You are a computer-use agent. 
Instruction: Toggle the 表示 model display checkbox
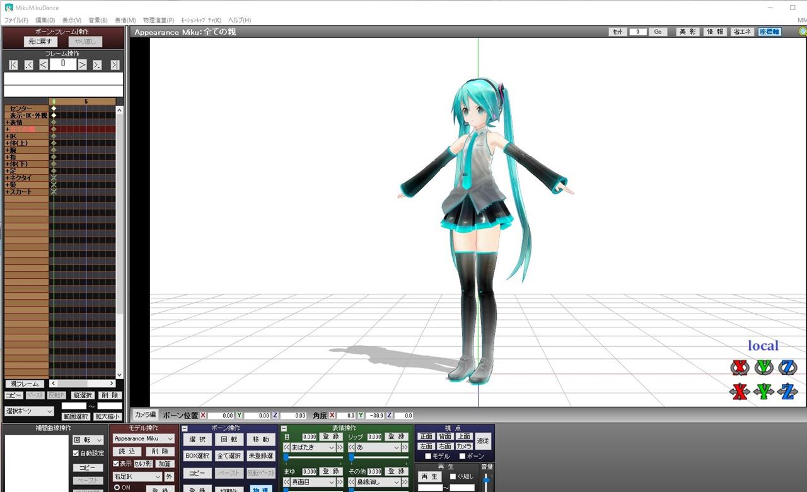coord(115,464)
